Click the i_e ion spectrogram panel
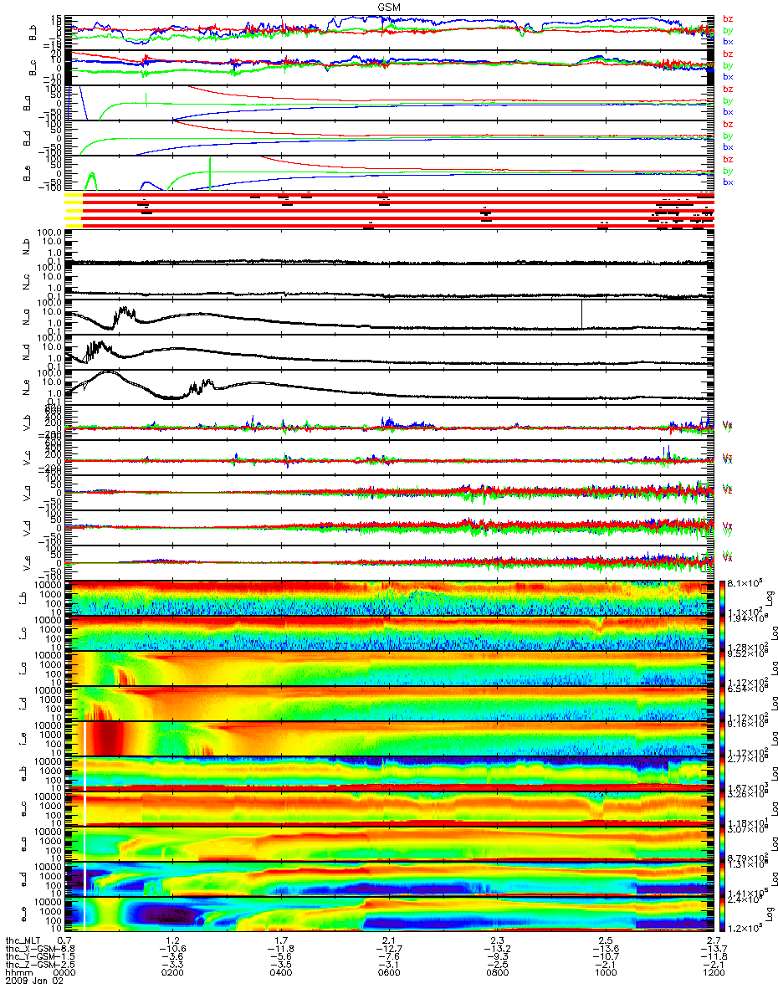 (388, 739)
